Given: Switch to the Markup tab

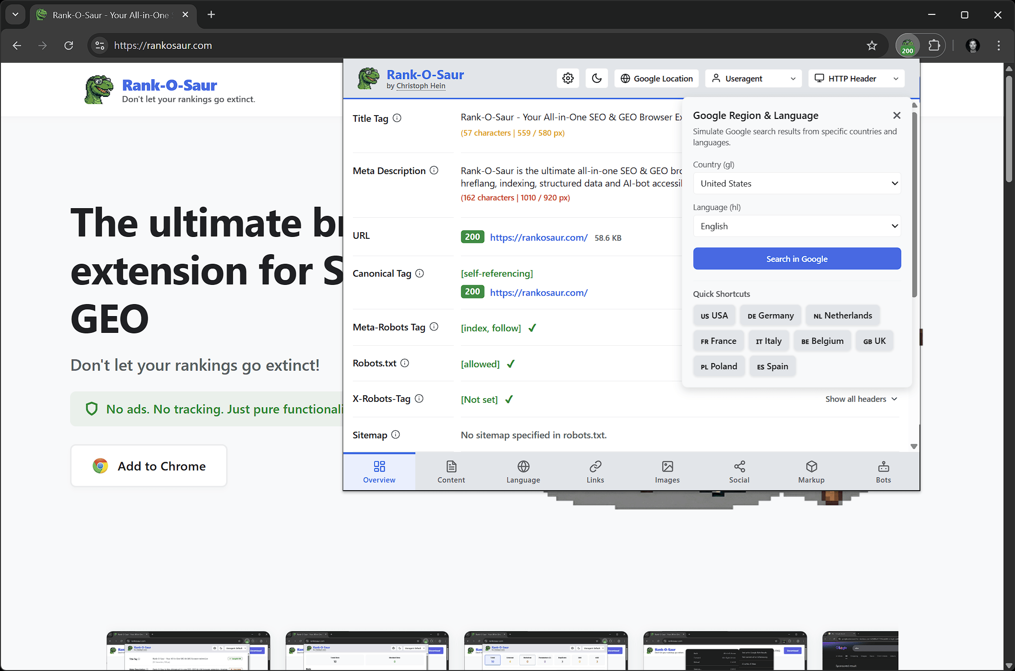Looking at the screenshot, I should coord(811,471).
